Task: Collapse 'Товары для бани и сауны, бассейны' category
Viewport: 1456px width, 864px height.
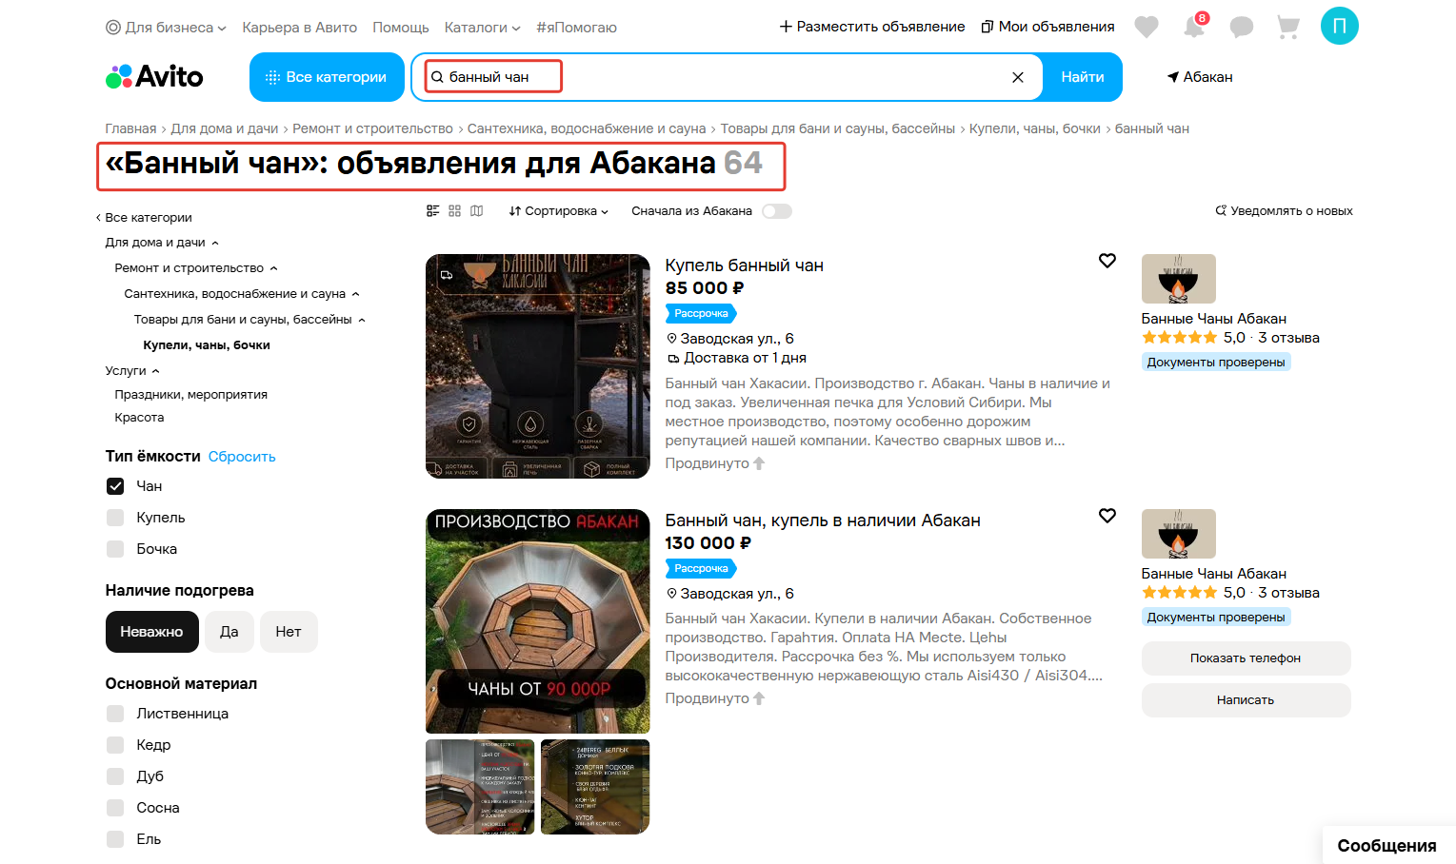Action: 362,320
